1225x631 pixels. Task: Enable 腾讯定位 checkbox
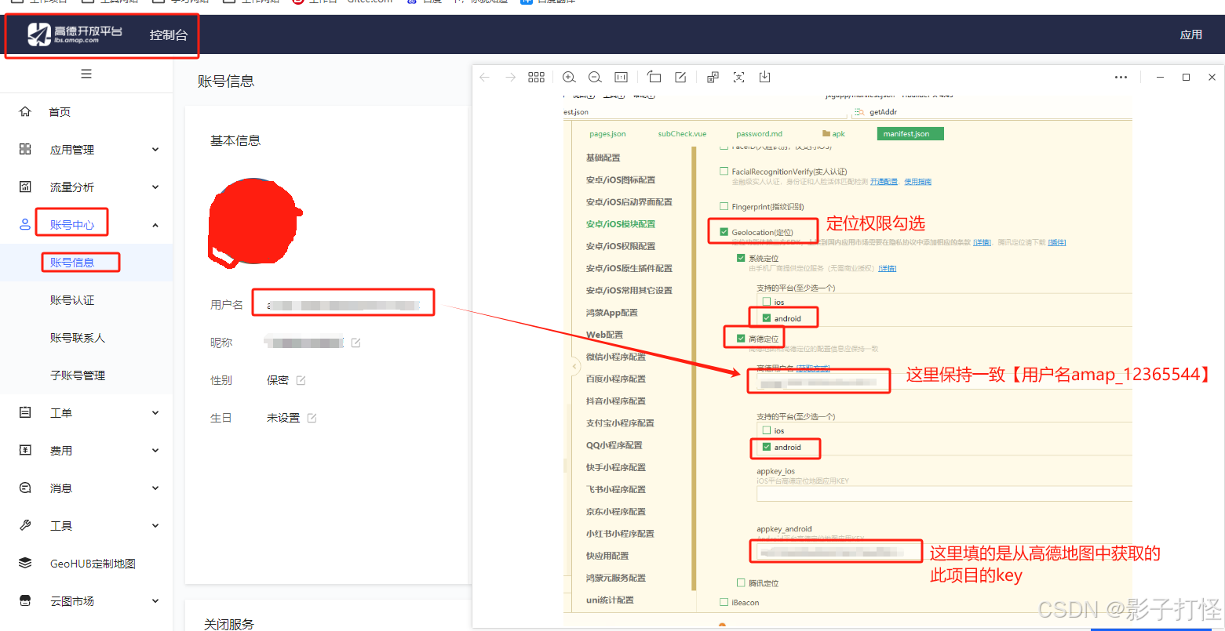741,582
